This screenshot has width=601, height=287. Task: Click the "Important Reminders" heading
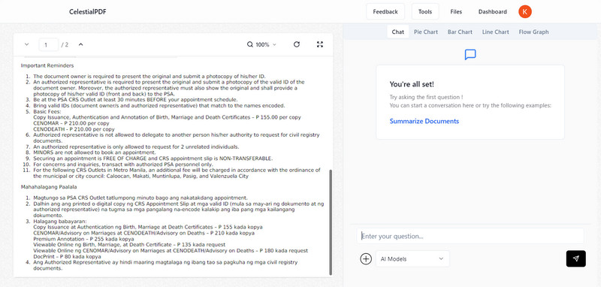(x=47, y=65)
